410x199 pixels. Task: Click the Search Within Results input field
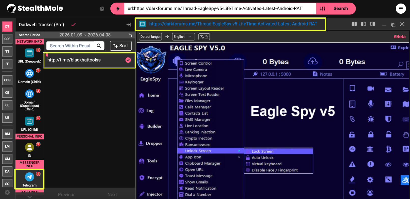(x=70, y=46)
